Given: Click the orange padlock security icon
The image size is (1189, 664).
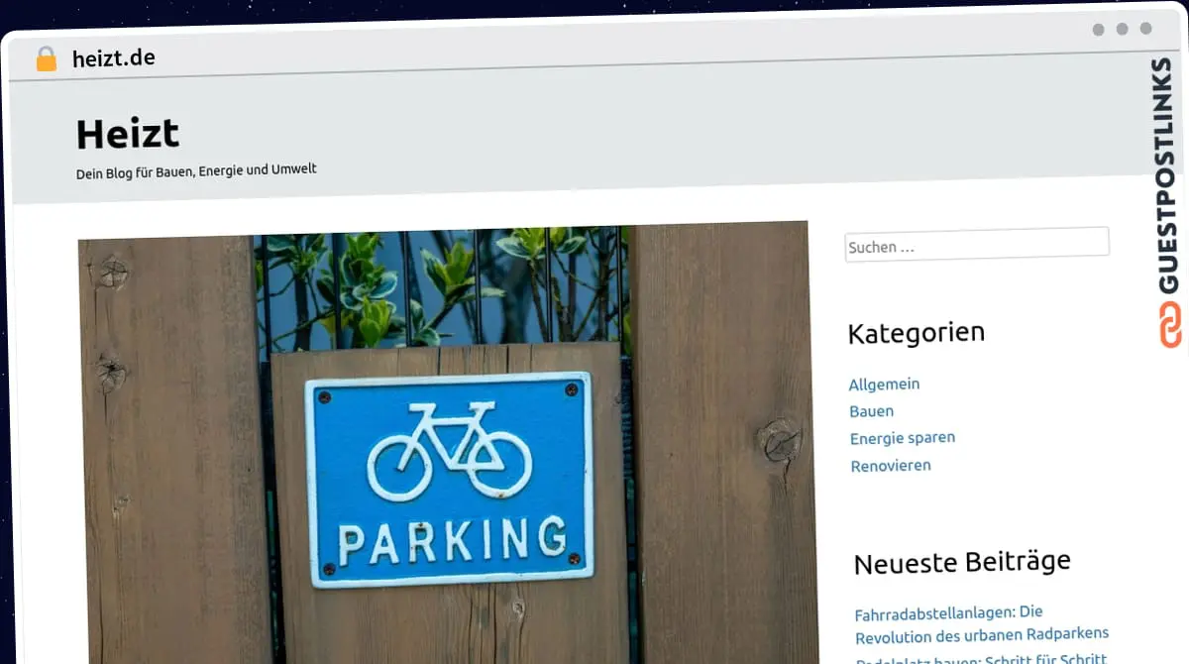Looking at the screenshot, I should pyautogui.click(x=46, y=59).
